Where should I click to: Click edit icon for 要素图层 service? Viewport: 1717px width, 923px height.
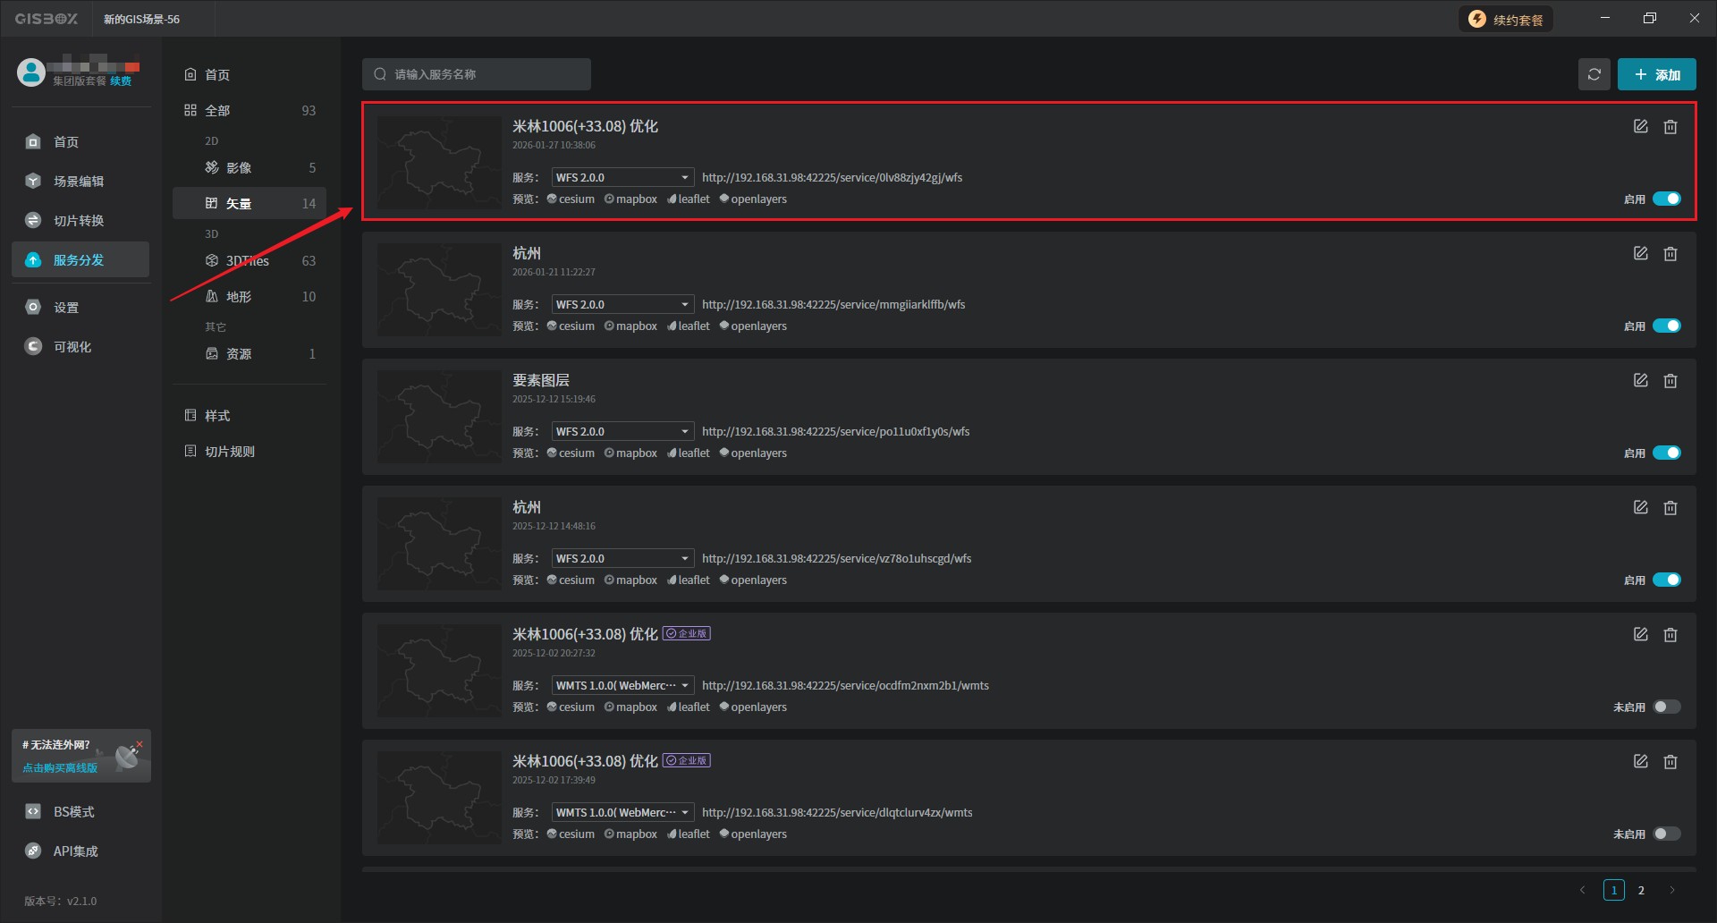pos(1640,381)
